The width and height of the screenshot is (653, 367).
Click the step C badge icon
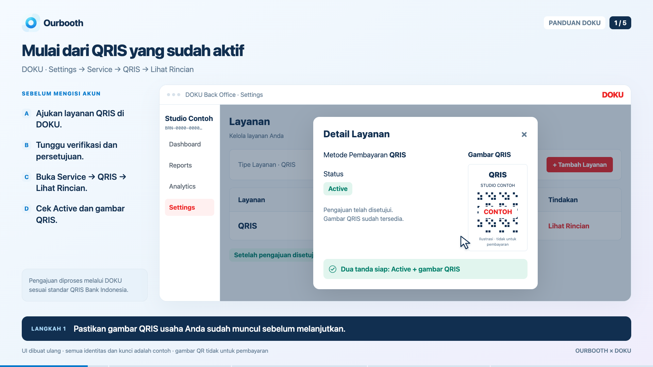27,177
